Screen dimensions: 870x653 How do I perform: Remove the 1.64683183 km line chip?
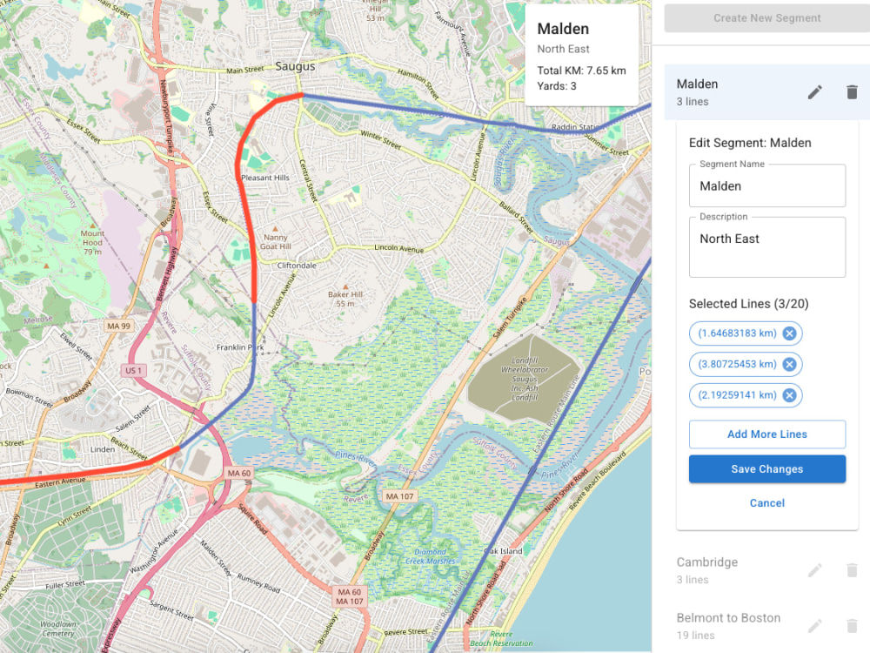click(x=789, y=333)
